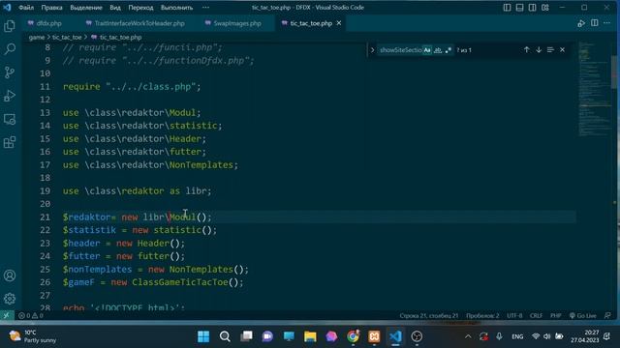620x348 pixels.
Task: Open the Manage gear menu
Action: tap(10, 299)
